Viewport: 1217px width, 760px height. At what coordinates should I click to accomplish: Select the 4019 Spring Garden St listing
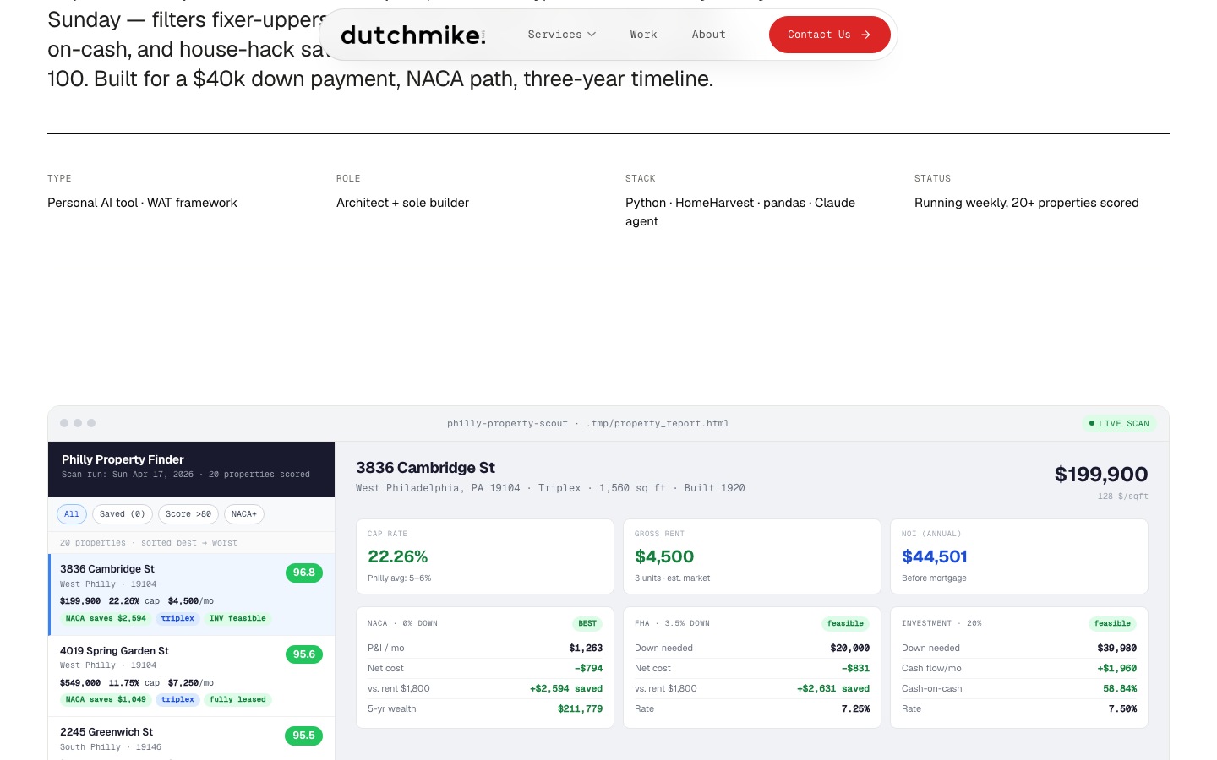pyautogui.click(x=192, y=676)
